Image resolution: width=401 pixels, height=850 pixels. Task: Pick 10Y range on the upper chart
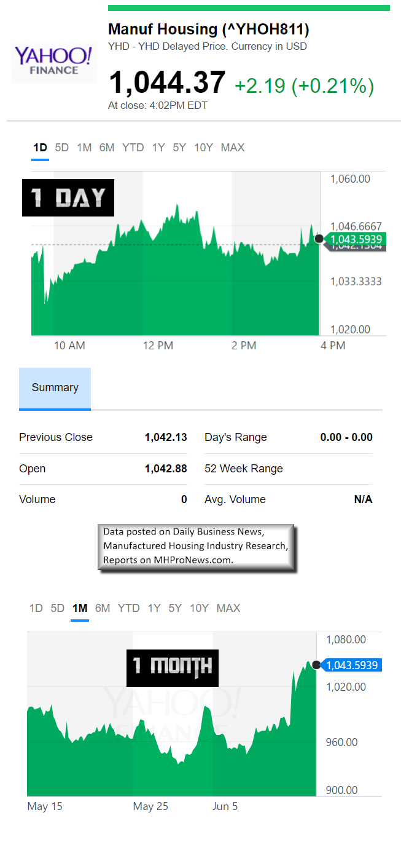[x=203, y=148]
